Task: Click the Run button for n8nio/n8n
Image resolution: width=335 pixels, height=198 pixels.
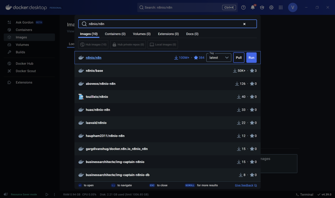Action: (x=252, y=58)
